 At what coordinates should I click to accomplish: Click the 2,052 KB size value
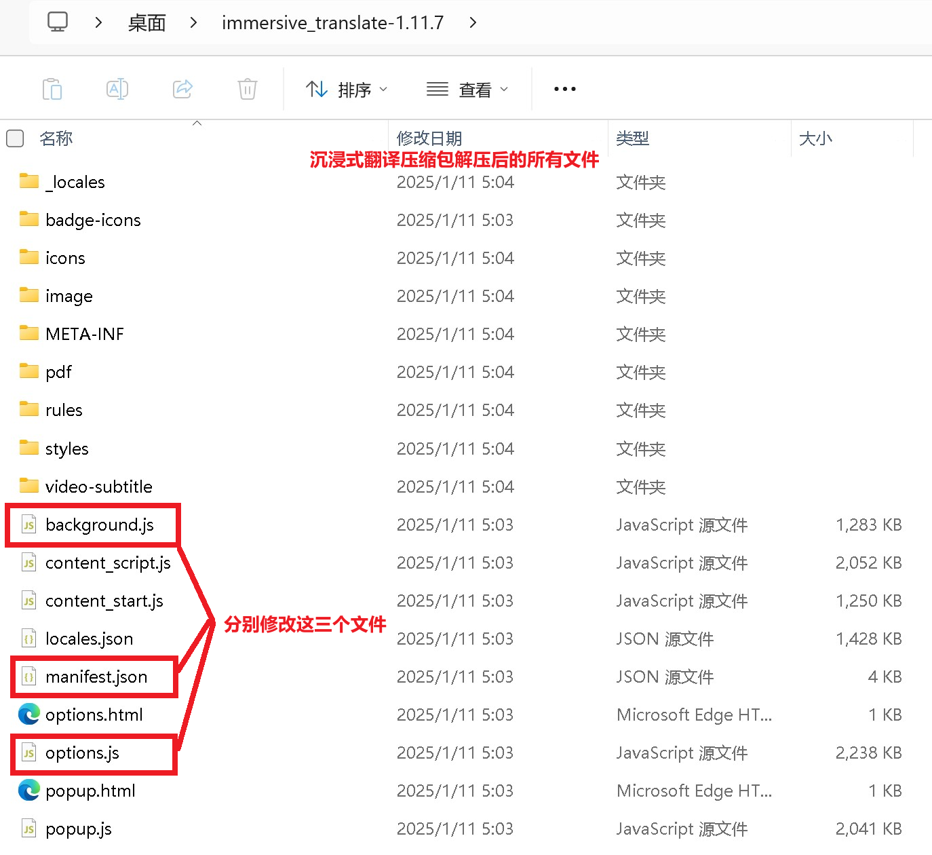click(x=869, y=563)
